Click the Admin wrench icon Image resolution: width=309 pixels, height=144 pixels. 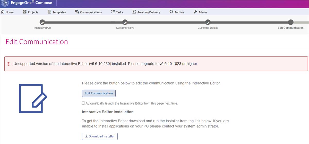point(195,12)
